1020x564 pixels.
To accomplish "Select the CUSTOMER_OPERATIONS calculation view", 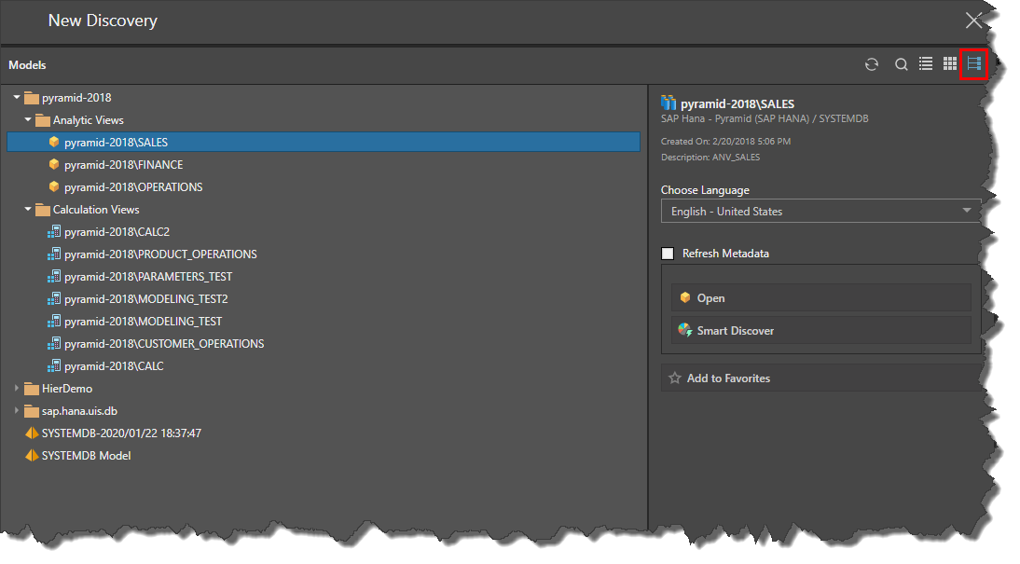I will (x=164, y=343).
